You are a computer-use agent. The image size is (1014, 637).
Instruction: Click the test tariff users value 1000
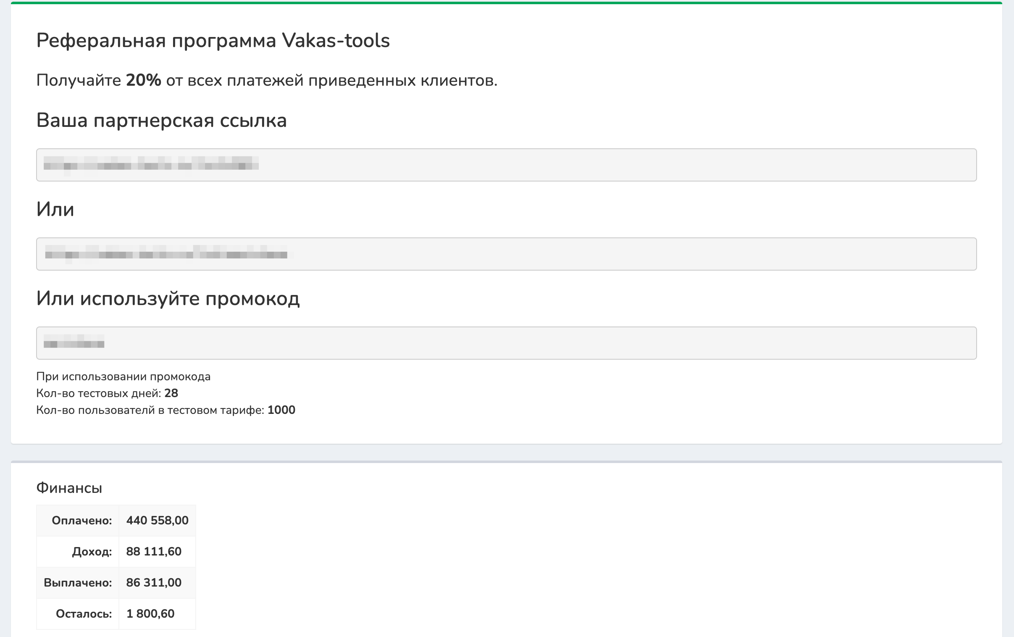(281, 411)
